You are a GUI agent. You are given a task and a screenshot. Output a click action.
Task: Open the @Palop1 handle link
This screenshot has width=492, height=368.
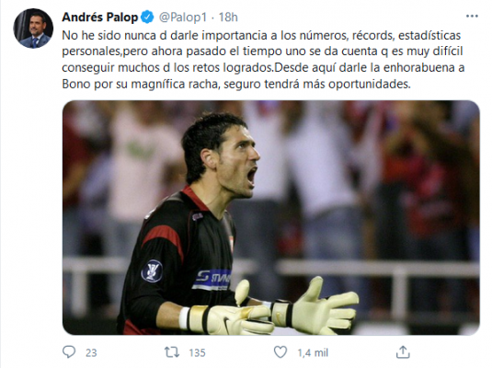point(183,17)
